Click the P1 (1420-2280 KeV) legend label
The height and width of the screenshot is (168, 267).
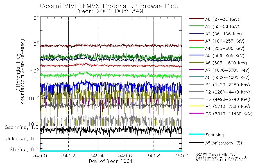point(228,85)
